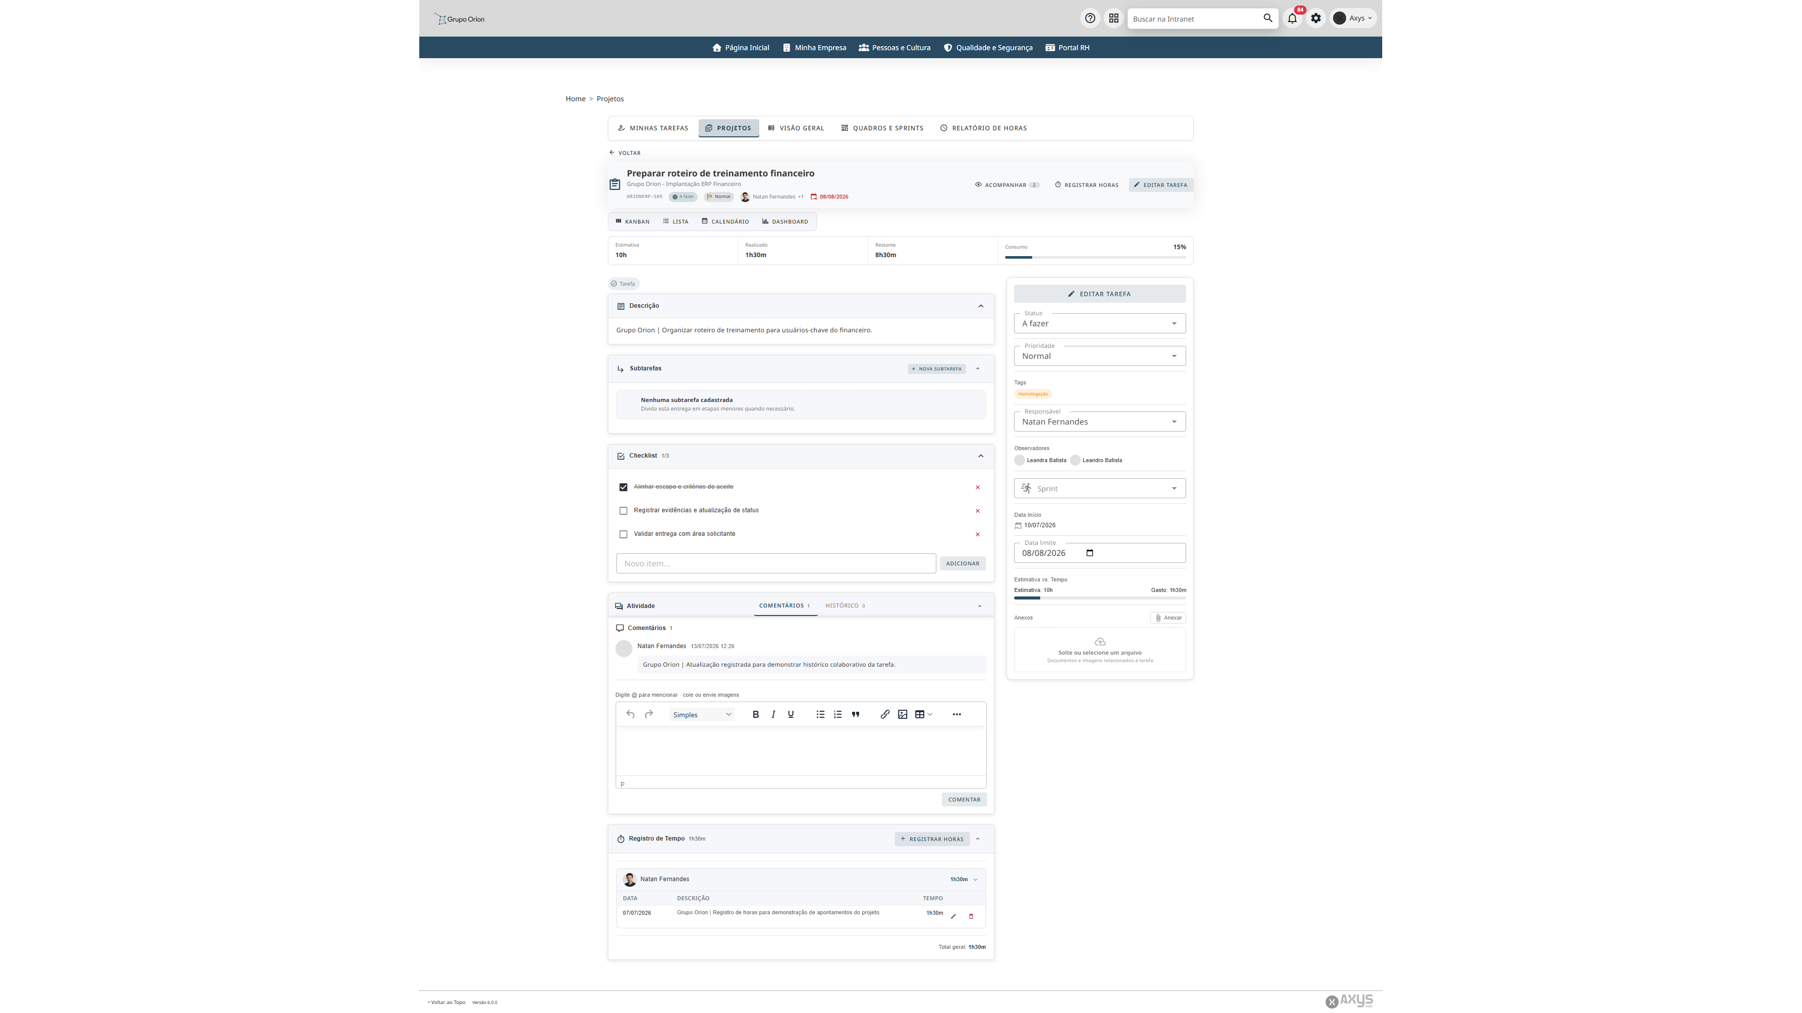The width and height of the screenshot is (1802, 1013).
Task: Open the Axys user menu
Action: point(1353,18)
